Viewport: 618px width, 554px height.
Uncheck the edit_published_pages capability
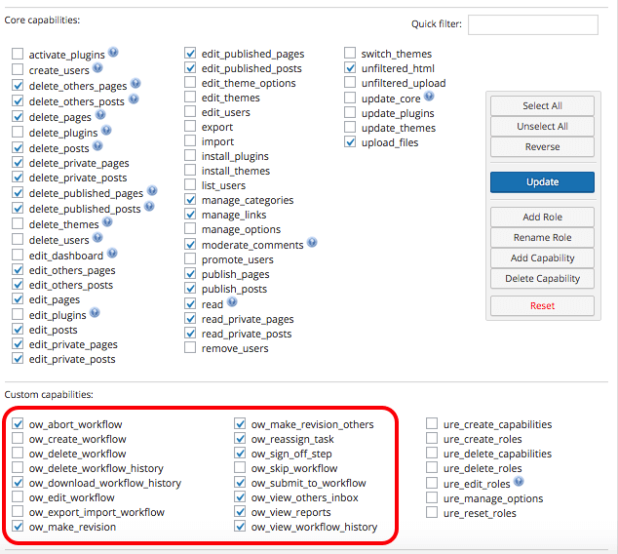coord(190,53)
